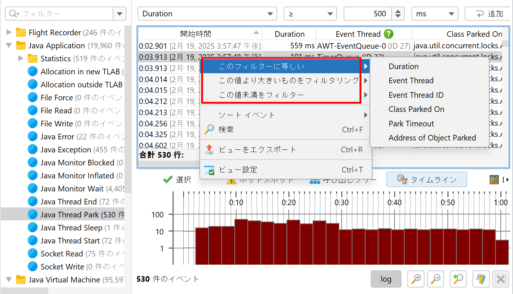Open the filter box dropdown arrow
This screenshot has width=513, height=294.
119,14
